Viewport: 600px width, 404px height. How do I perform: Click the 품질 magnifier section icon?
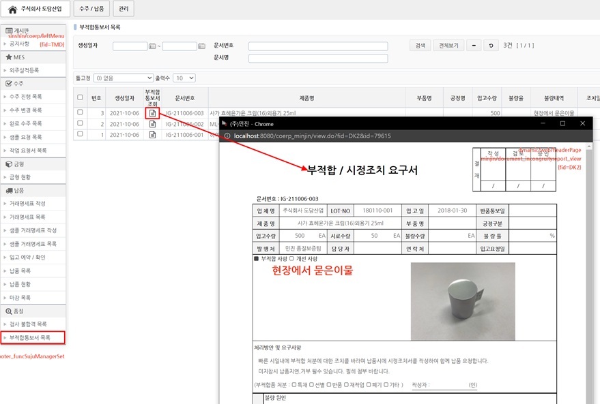[9, 311]
